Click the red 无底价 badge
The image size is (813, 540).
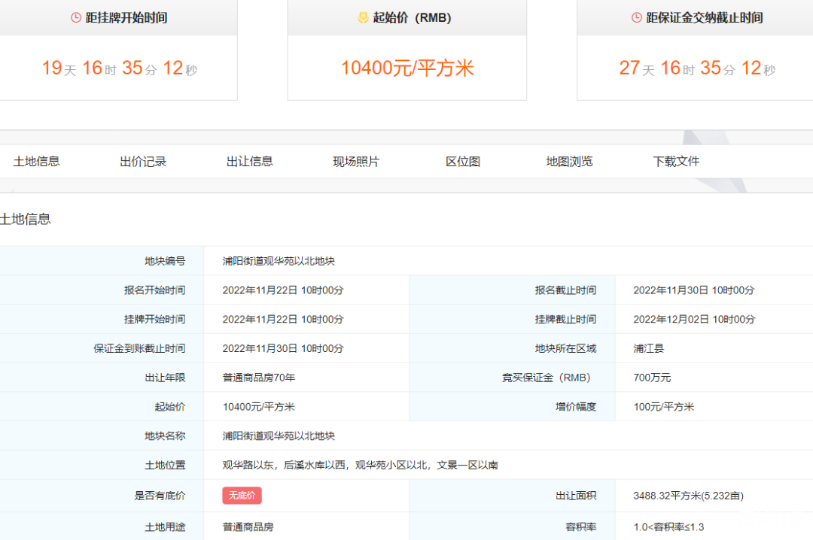click(242, 496)
